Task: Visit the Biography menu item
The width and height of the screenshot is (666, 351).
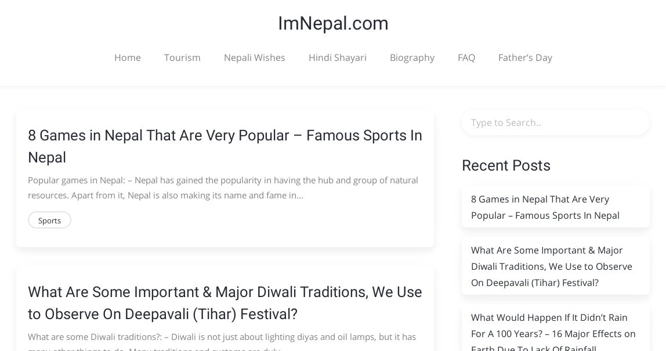Action: [x=412, y=57]
